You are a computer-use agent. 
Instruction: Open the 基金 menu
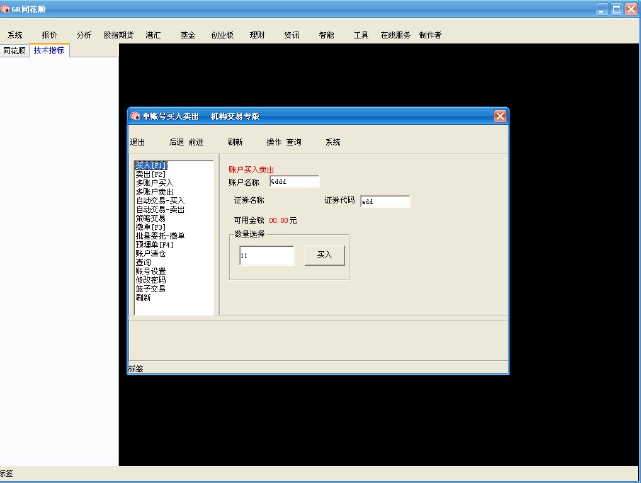click(x=188, y=35)
